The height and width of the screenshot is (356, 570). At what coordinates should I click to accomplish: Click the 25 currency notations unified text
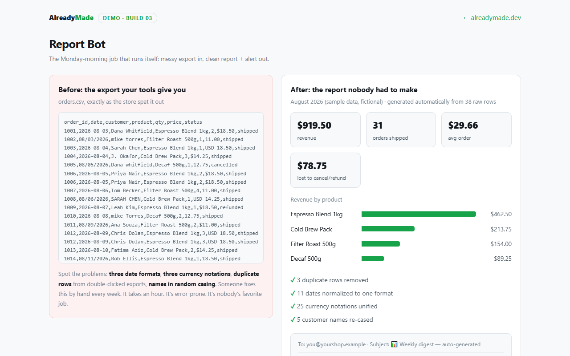pos(337,306)
